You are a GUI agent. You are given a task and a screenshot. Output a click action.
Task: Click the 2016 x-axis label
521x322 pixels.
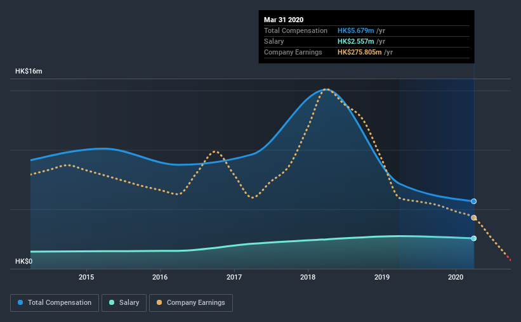[x=160, y=277]
